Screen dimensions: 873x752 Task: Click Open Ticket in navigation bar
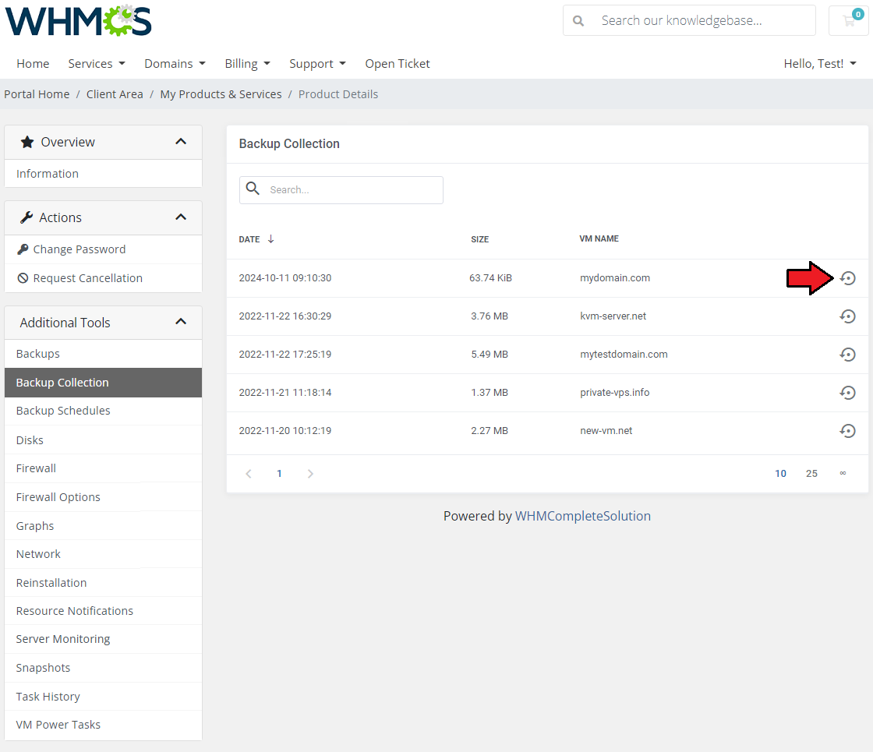tap(398, 63)
